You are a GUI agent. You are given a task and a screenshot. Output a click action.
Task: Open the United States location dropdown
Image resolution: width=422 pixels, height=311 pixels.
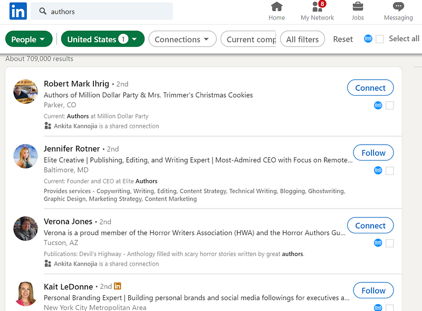[x=102, y=39]
